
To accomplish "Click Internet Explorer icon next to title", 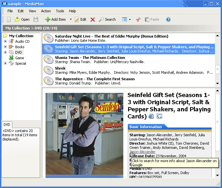I will [151, 116].
